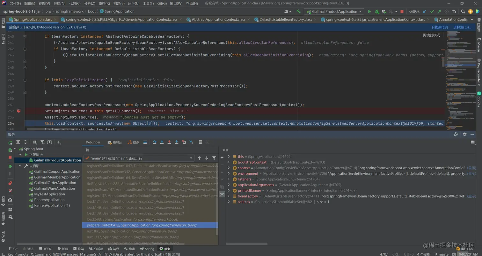Click Run to Cursor icon
Image resolution: width=482 pixels, height=256 pixels.
[x=192, y=142]
